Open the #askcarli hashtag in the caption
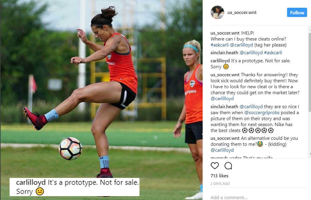 [219, 45]
